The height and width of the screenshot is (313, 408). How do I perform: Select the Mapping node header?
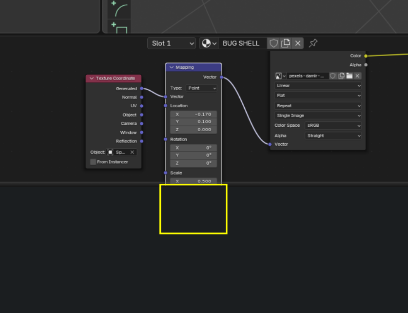[194, 67]
